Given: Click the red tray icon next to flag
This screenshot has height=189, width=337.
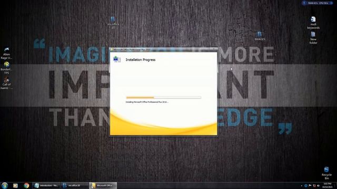Looking at the screenshot, I should click(x=314, y=186).
